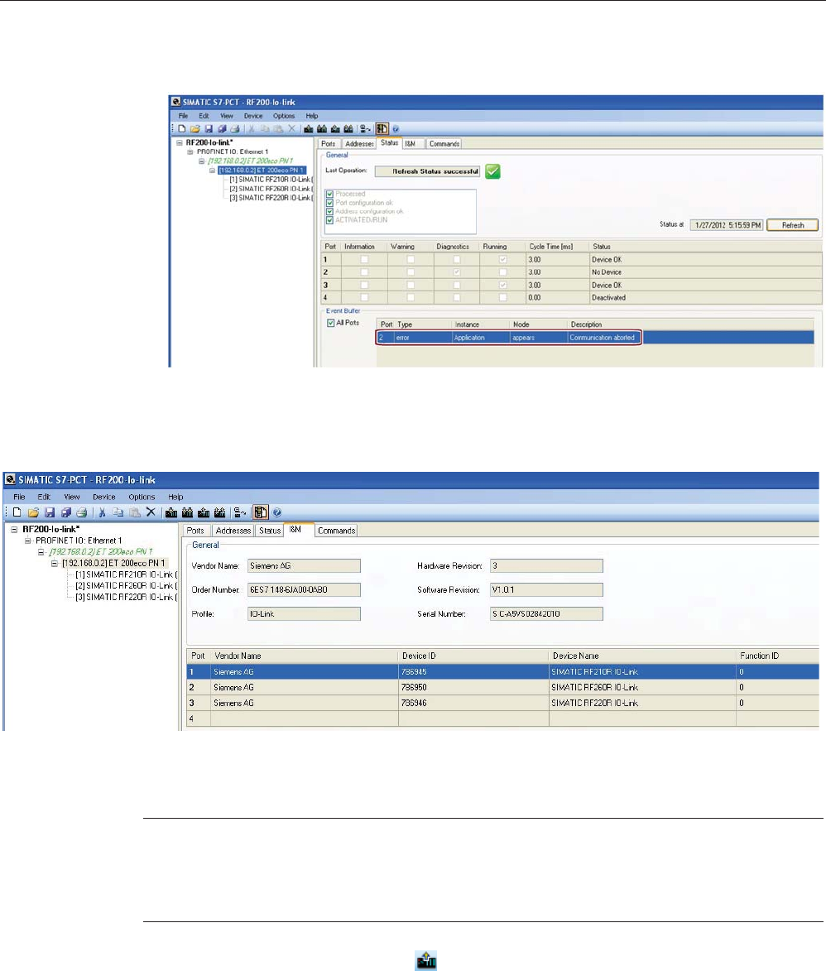Toggle ACTIVATED/RUN checkbox
Screen dimensions: 826x971
pyautogui.click(x=330, y=220)
